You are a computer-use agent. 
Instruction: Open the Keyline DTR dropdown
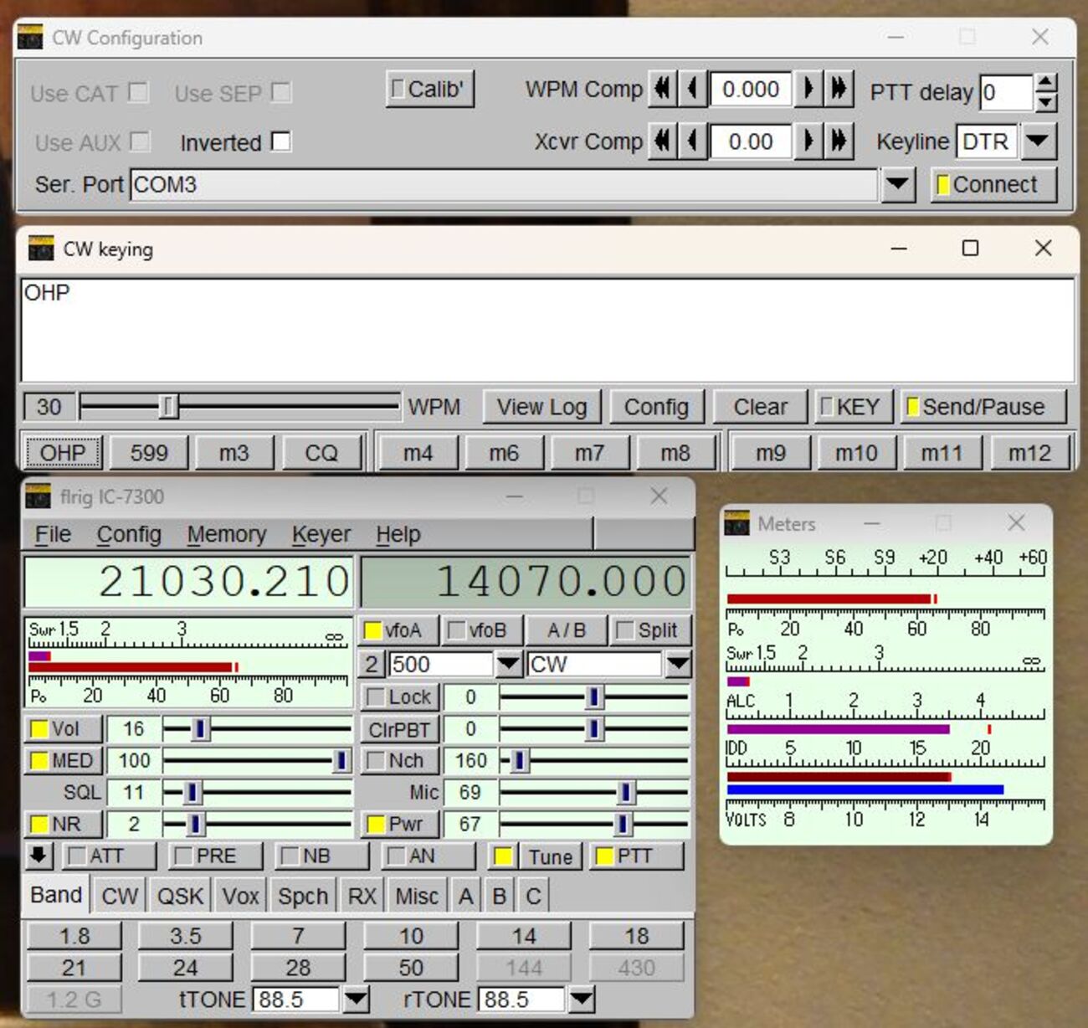[x=1039, y=141]
